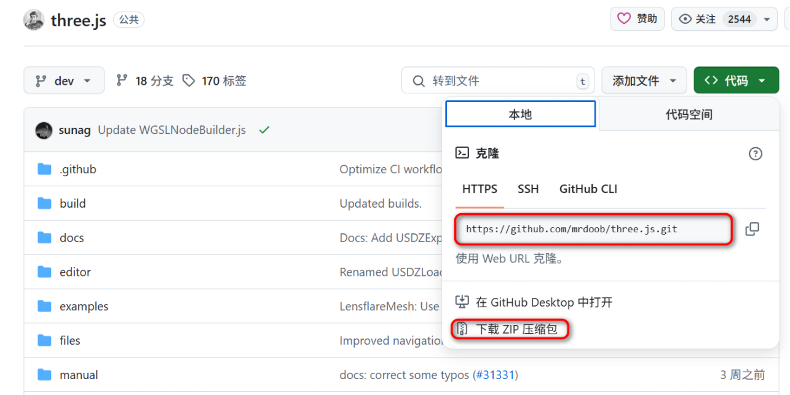Click the green 代码 button
Screen dimensions: 790x395
(736, 80)
